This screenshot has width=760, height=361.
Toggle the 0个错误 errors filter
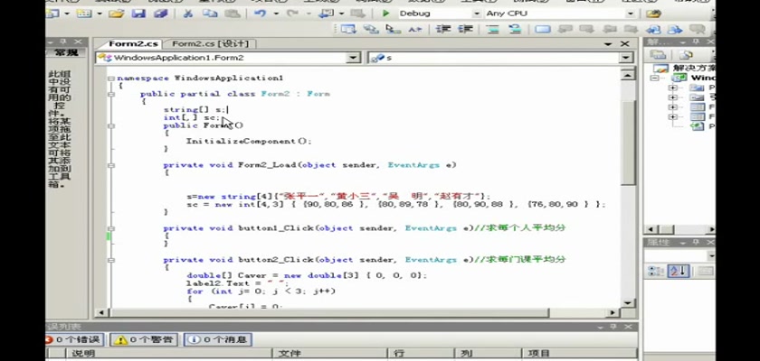pyautogui.click(x=74, y=339)
